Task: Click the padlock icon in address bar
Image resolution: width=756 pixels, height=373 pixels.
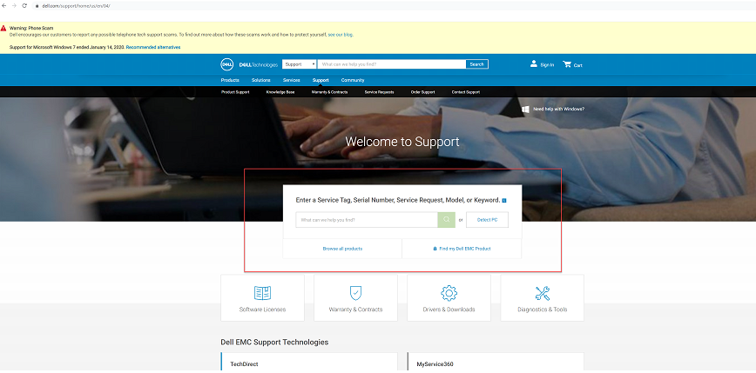Action: (x=37, y=6)
